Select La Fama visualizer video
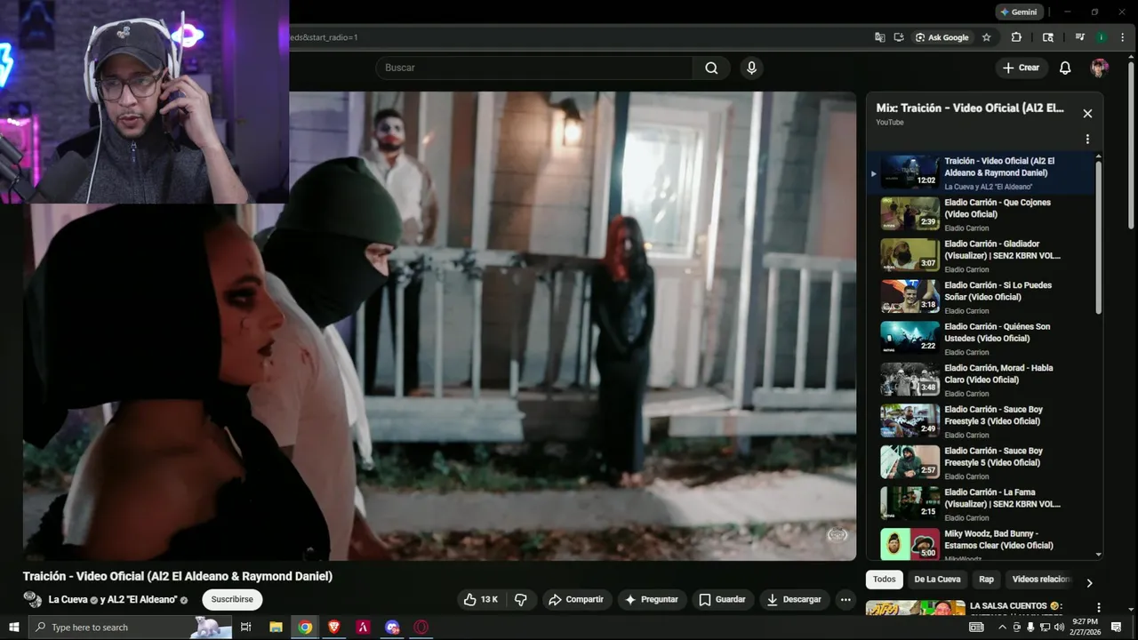1138x640 pixels. 981,503
